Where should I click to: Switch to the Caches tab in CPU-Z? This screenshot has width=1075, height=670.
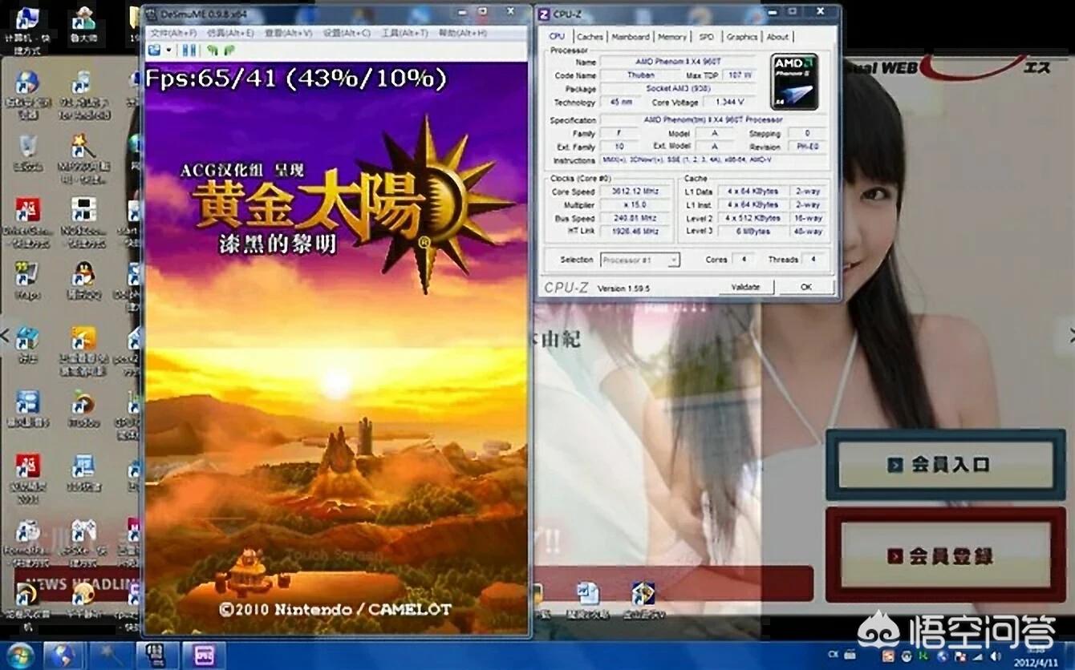(x=590, y=37)
